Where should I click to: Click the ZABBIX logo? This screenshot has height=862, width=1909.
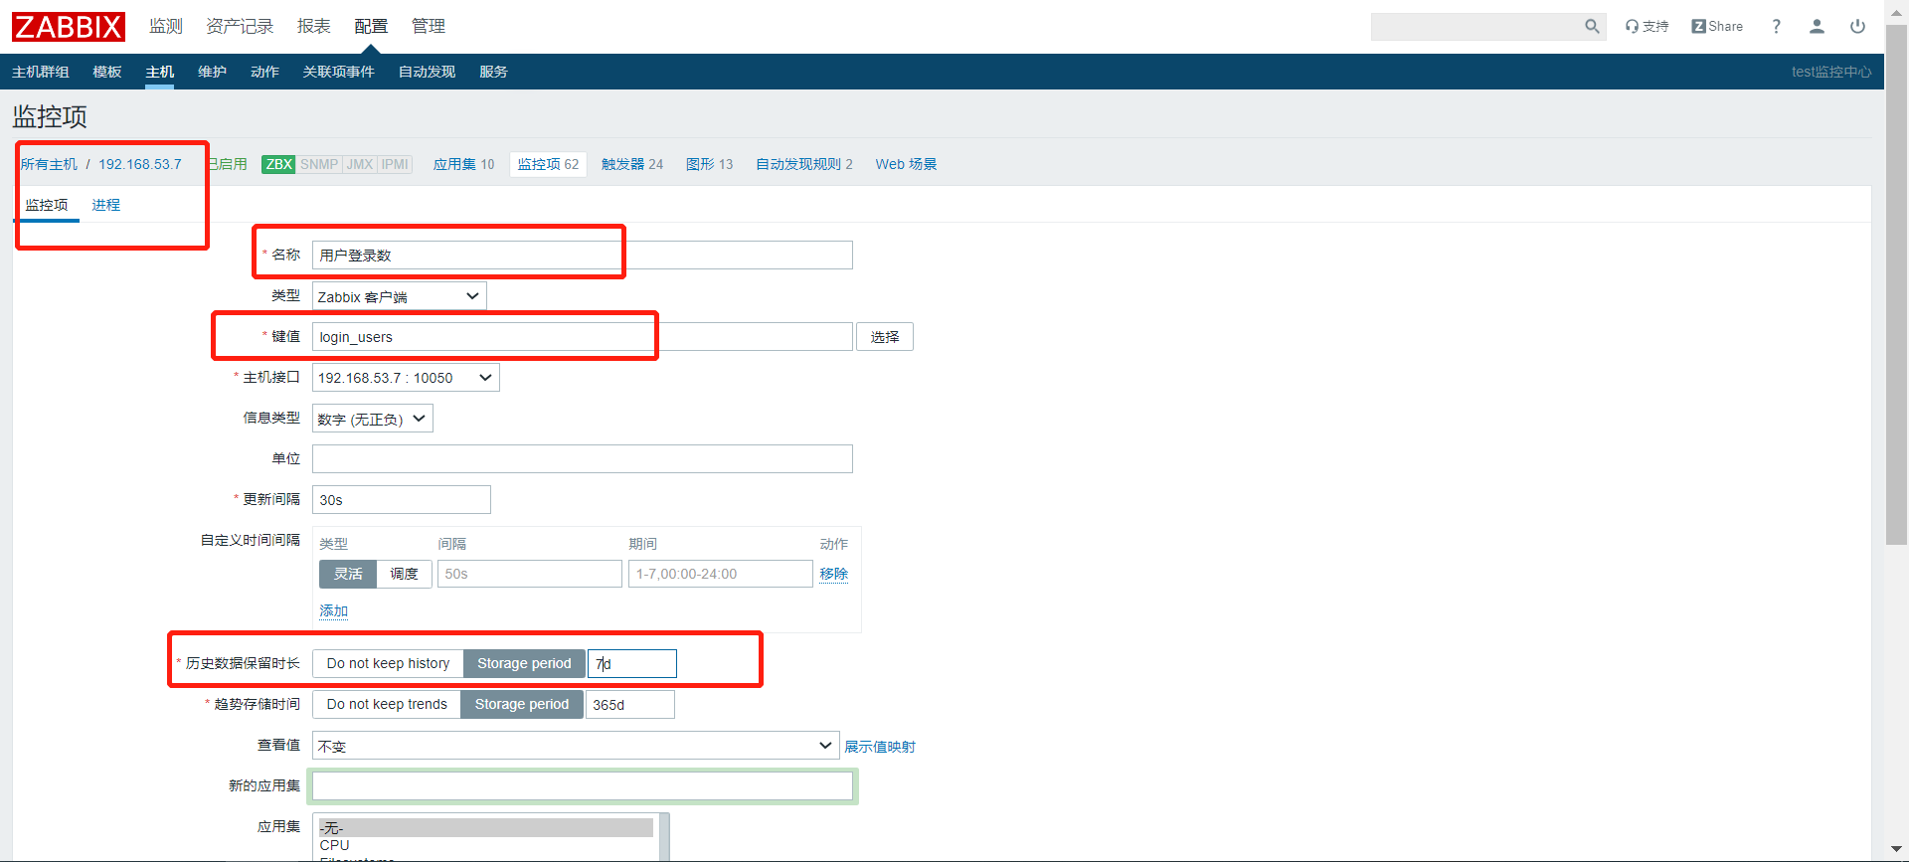[x=69, y=27]
